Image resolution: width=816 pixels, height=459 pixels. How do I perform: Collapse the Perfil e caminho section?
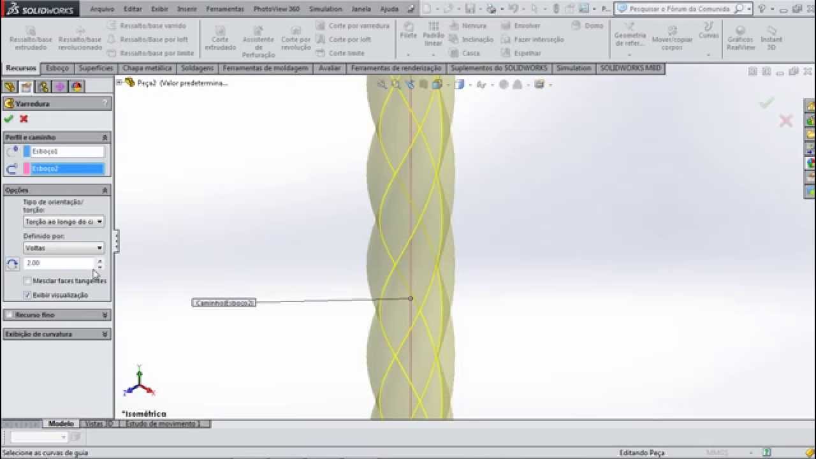pyautogui.click(x=105, y=138)
